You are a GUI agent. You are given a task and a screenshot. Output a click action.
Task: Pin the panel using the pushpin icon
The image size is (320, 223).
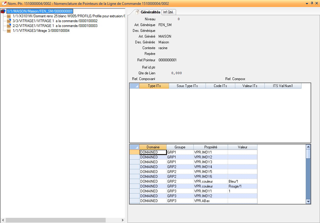click(311, 3)
